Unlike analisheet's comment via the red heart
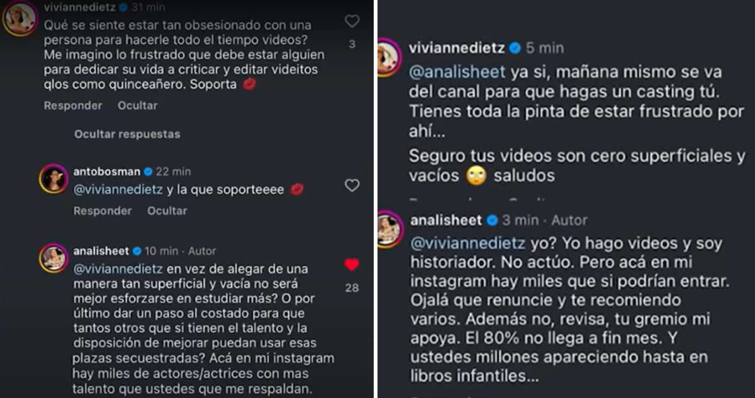 click(352, 265)
